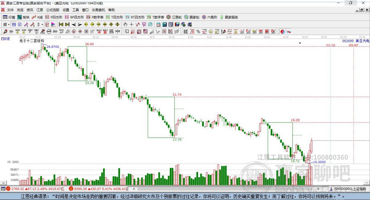The width and height of the screenshot is (370, 200).
Task: Click the 老子十二宫结构 indicator label
Action: (x=32, y=41)
